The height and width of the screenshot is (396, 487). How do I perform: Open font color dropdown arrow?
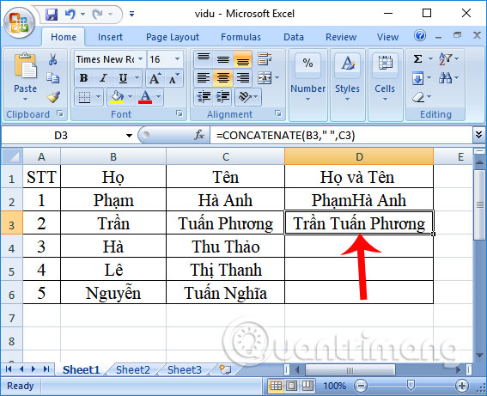coord(158,97)
